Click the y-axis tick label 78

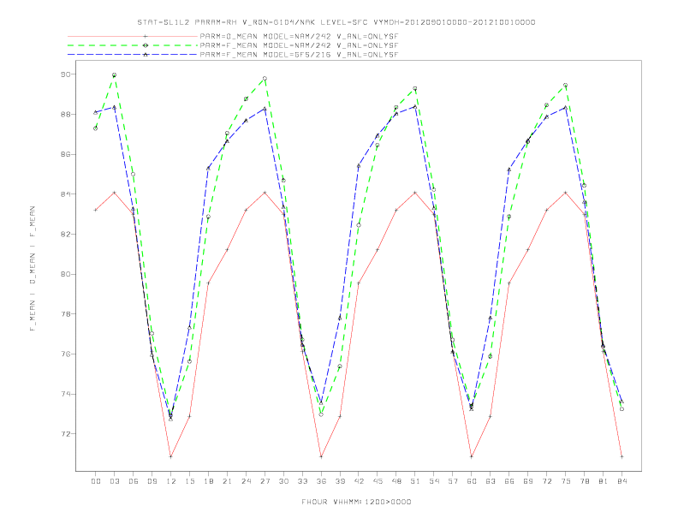coord(65,314)
